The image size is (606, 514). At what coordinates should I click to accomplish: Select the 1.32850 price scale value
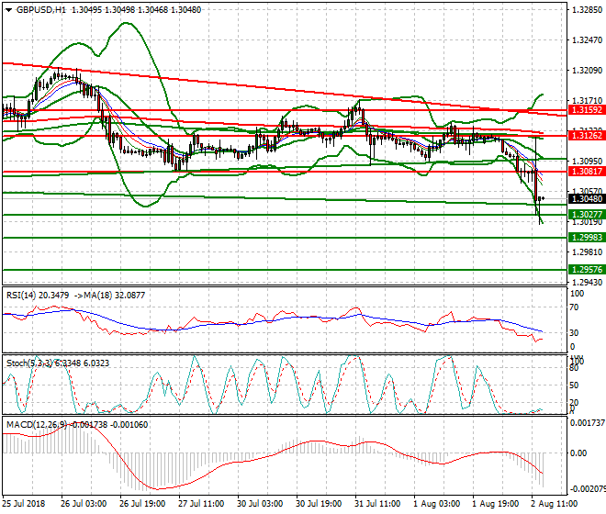pos(587,10)
